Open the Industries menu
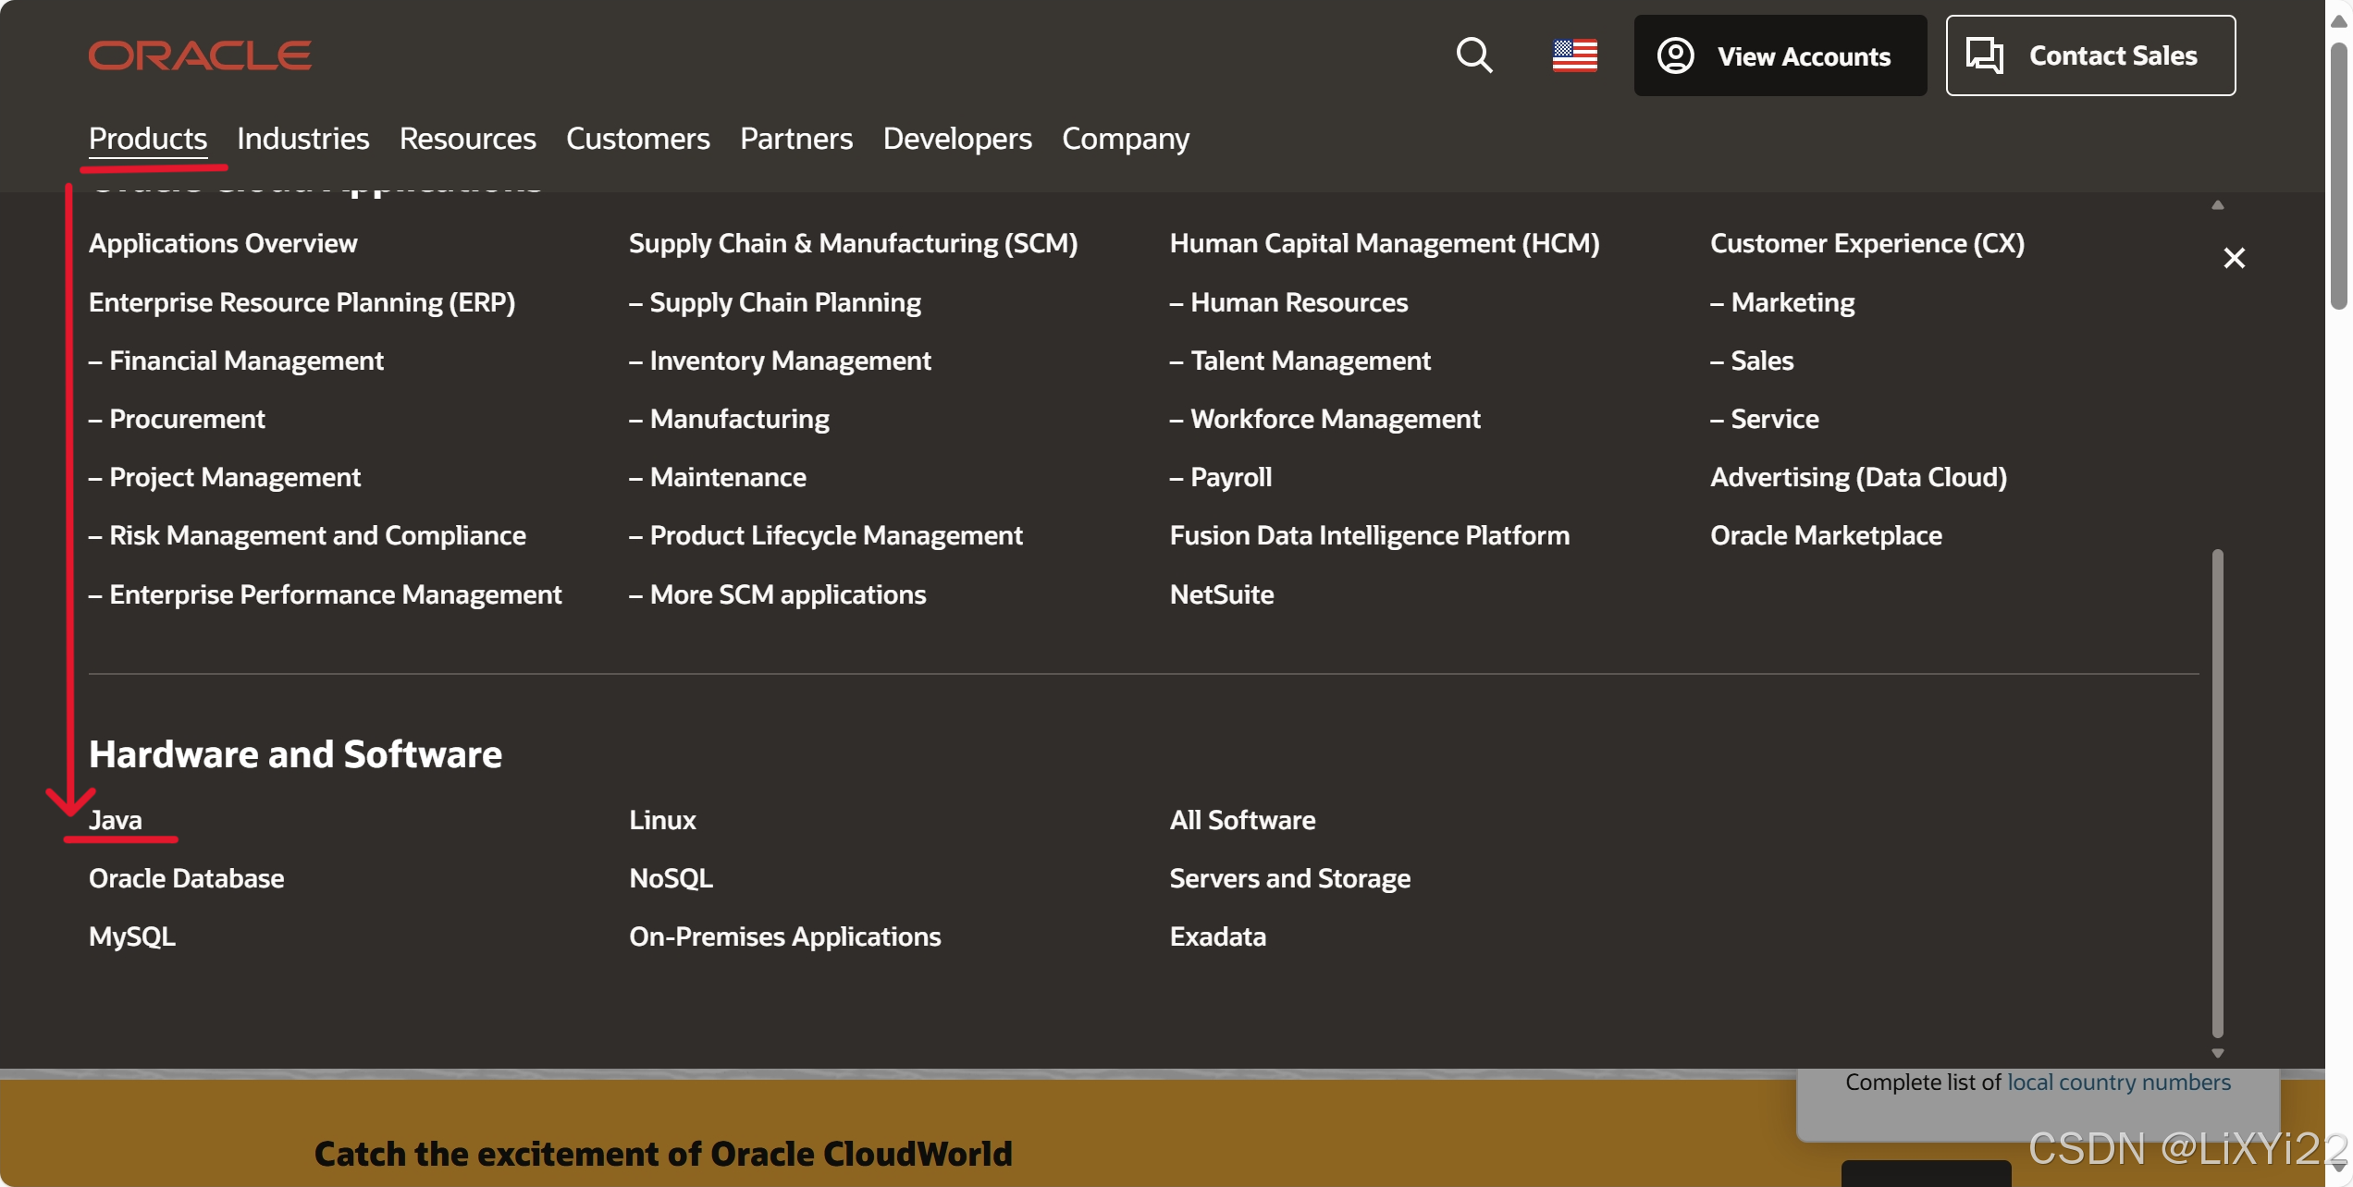The width and height of the screenshot is (2353, 1187). (302, 139)
